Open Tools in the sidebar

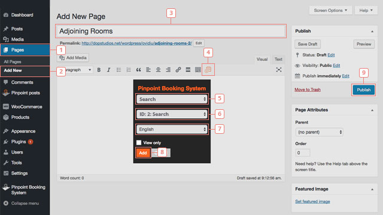[x=16, y=162]
